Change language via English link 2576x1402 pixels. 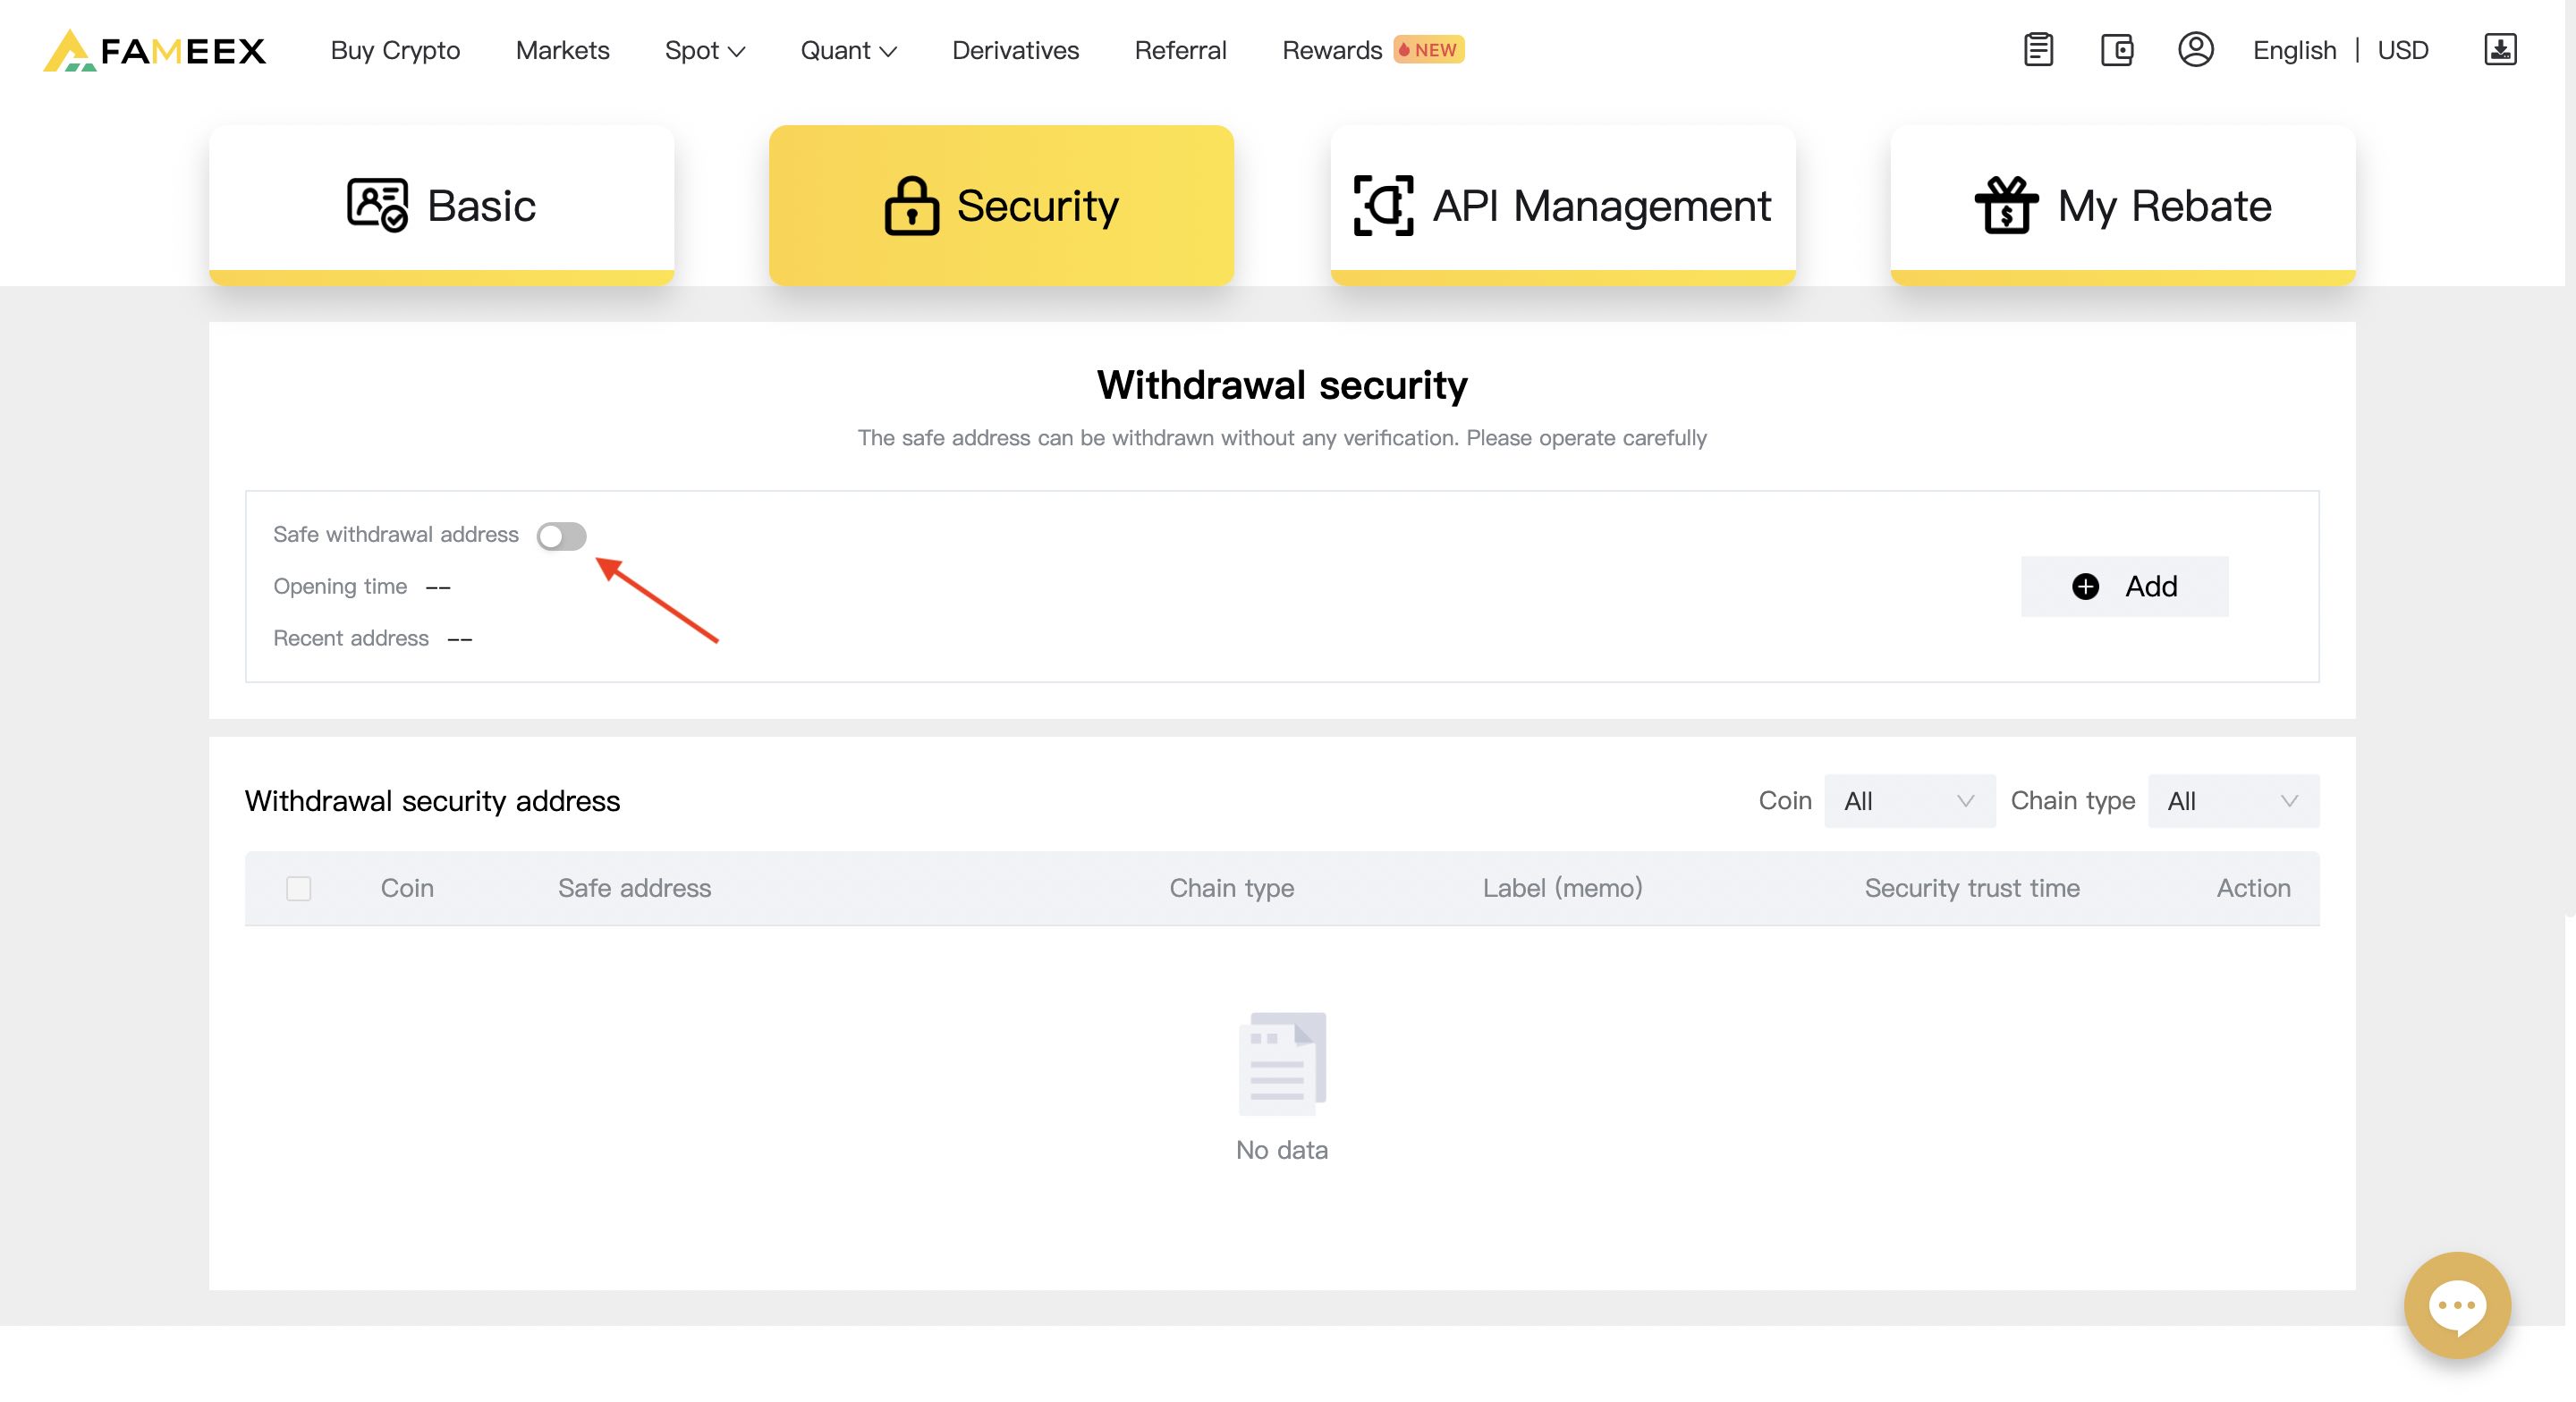[2294, 50]
